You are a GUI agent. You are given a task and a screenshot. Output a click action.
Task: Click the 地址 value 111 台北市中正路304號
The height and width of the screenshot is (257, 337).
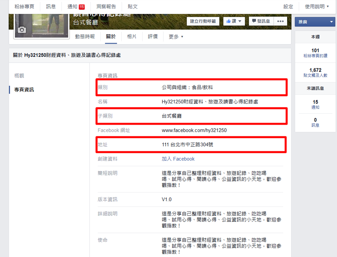[x=187, y=145]
